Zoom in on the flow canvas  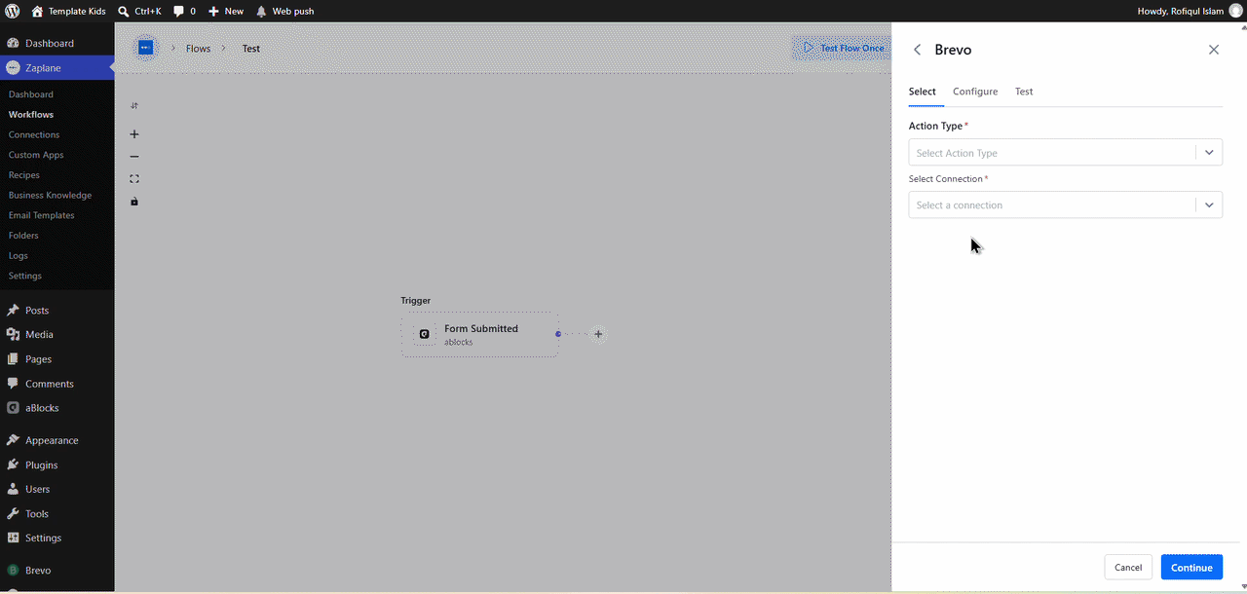(x=134, y=134)
